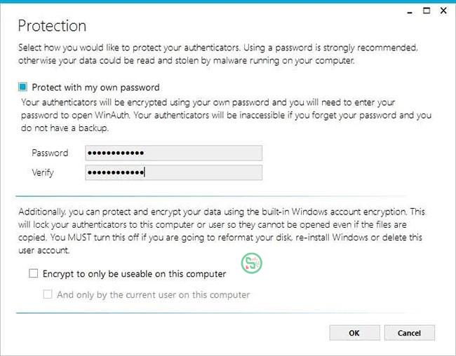The image size is (456, 356).
Task: Click the paragraph about opening WinAuth
Action: 226,115
